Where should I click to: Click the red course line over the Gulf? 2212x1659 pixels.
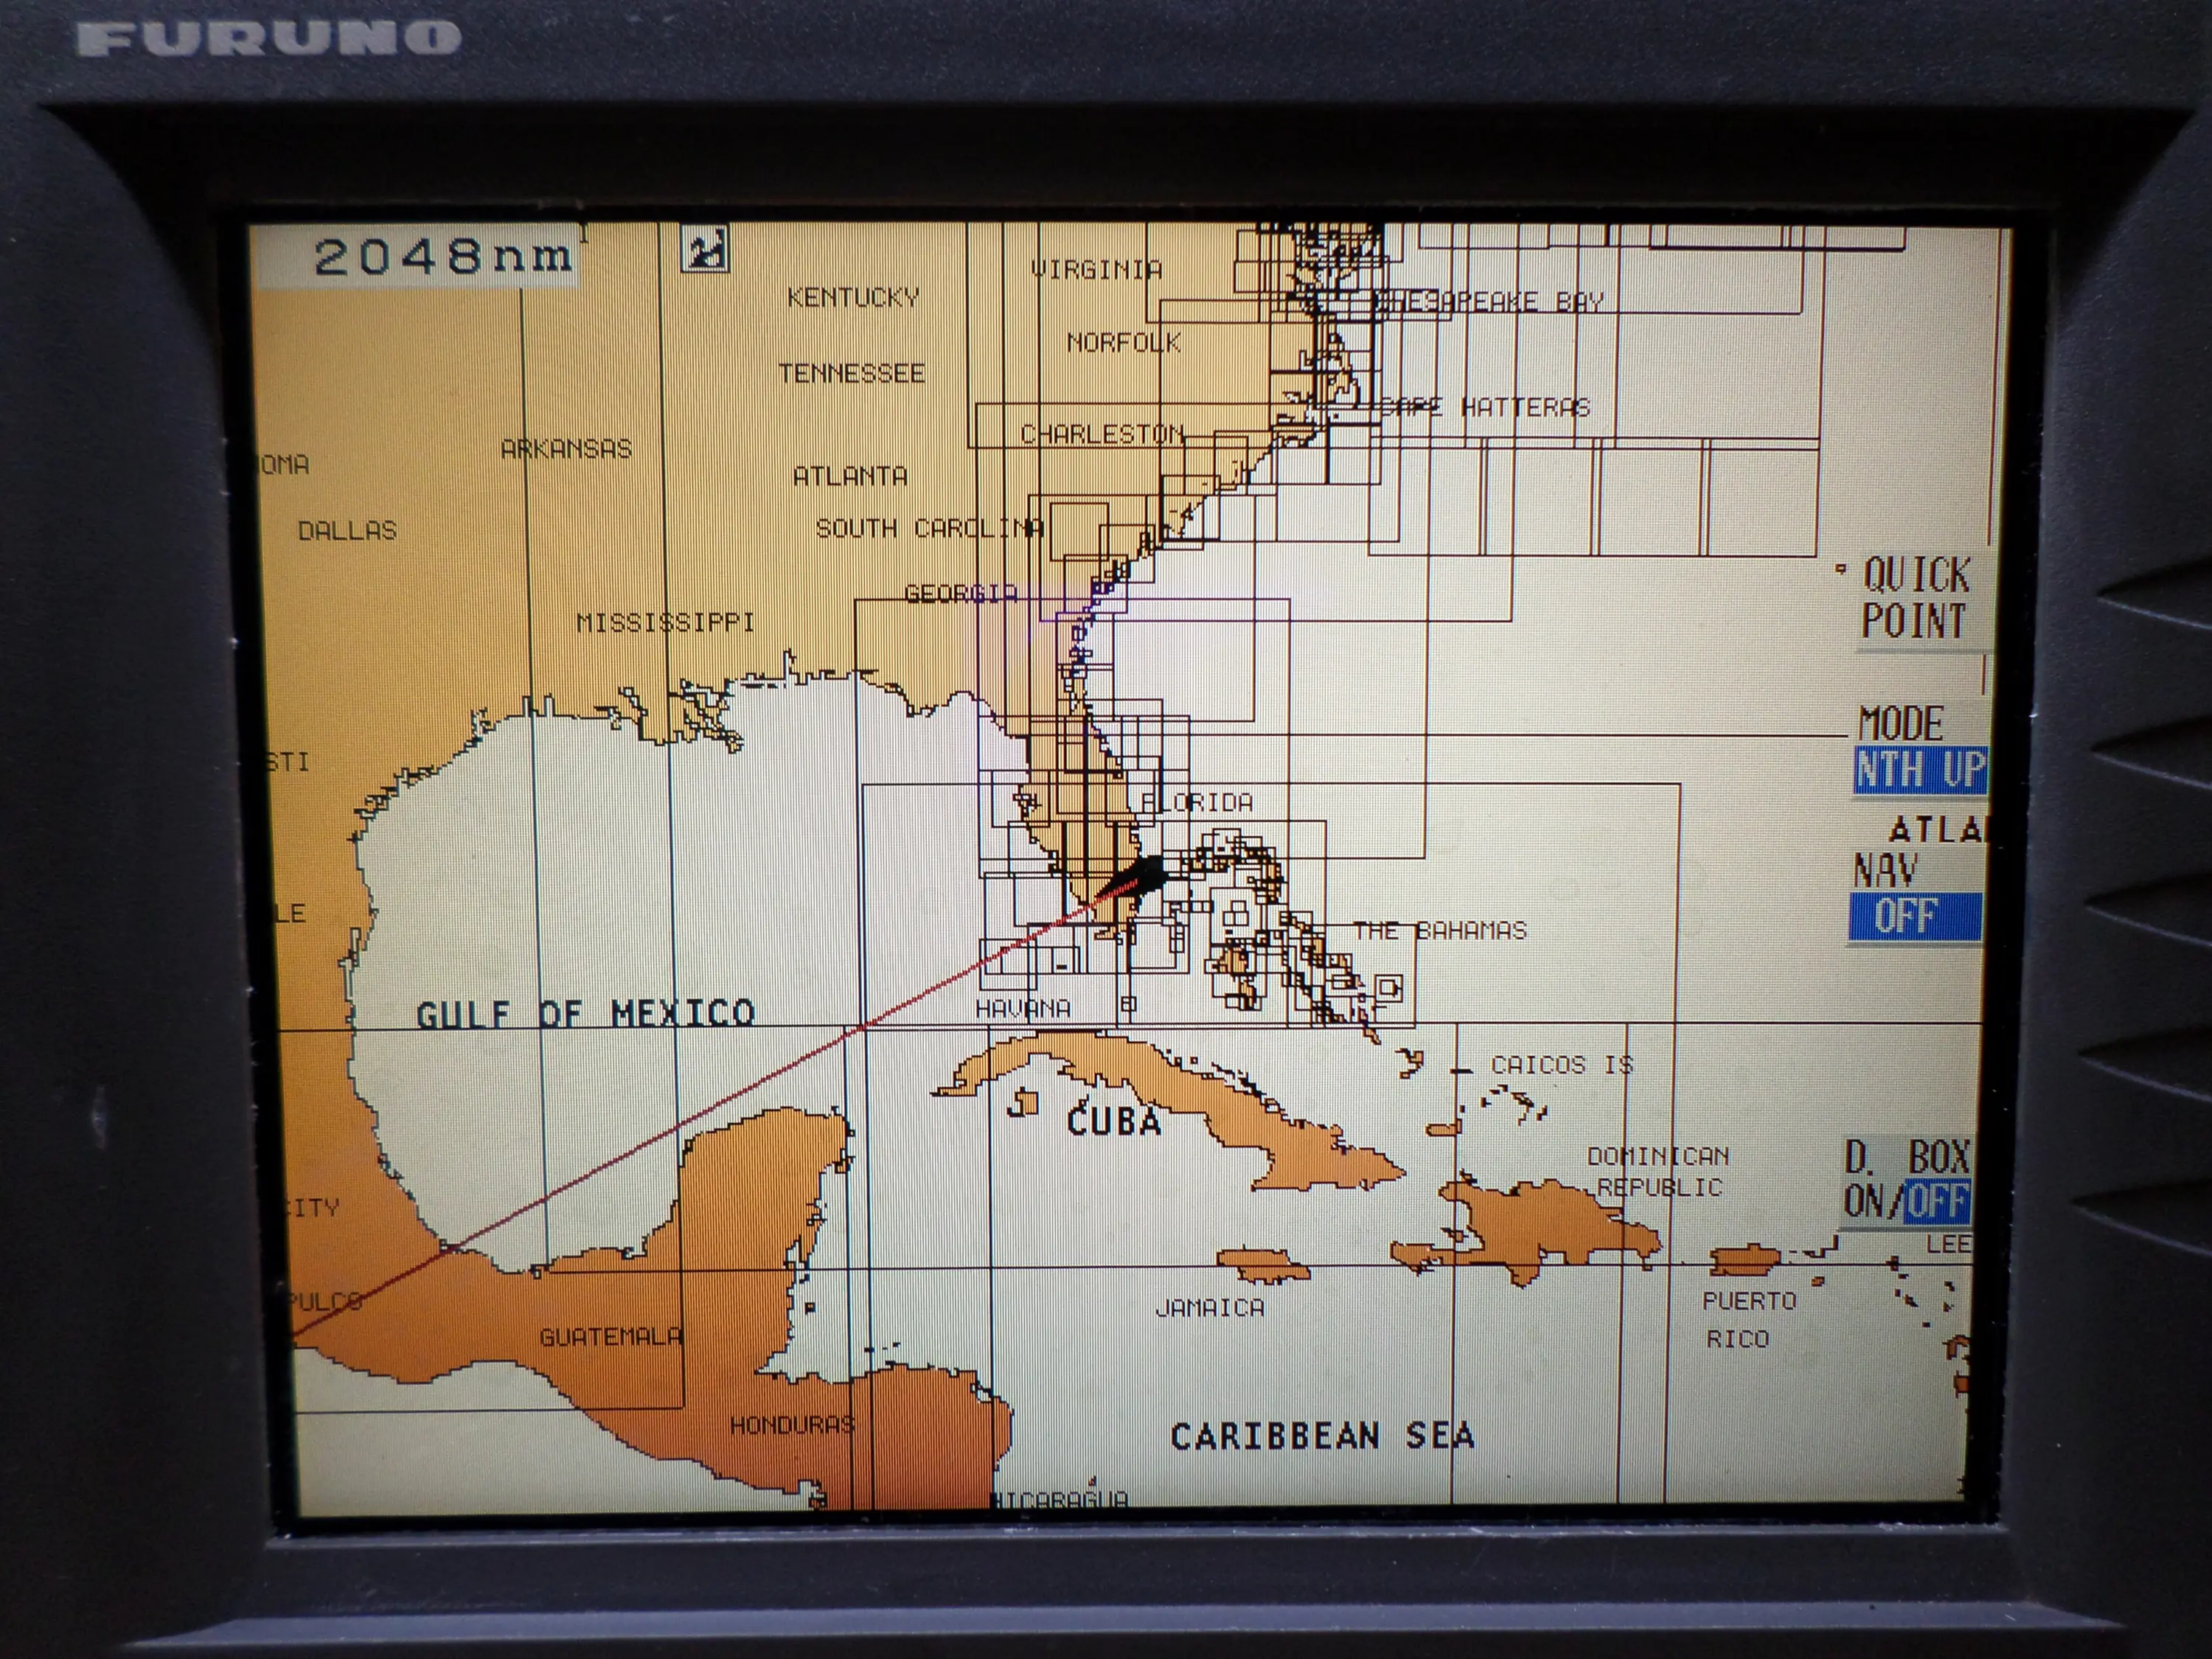click(760, 1082)
